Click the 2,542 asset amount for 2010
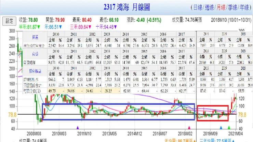 (52, 46)
